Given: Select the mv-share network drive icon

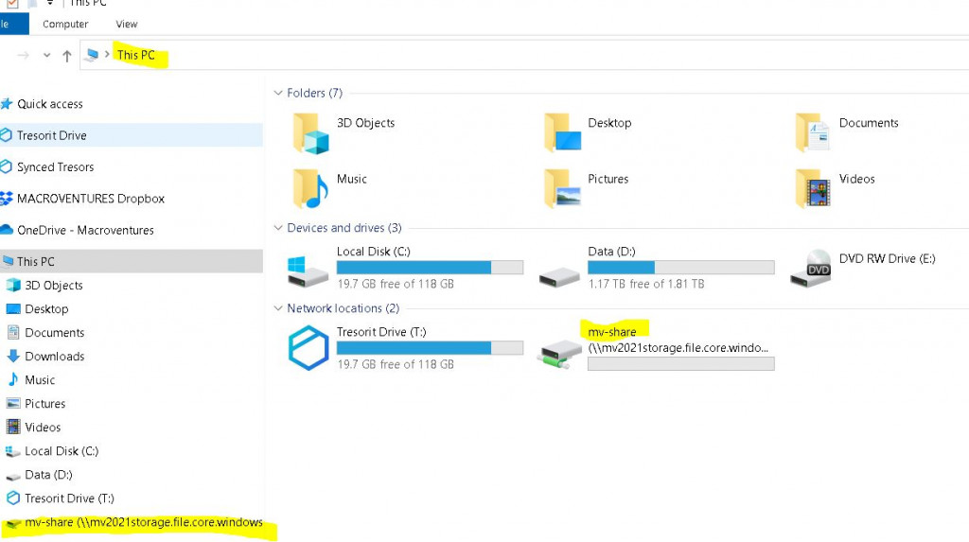Looking at the screenshot, I should point(560,357).
